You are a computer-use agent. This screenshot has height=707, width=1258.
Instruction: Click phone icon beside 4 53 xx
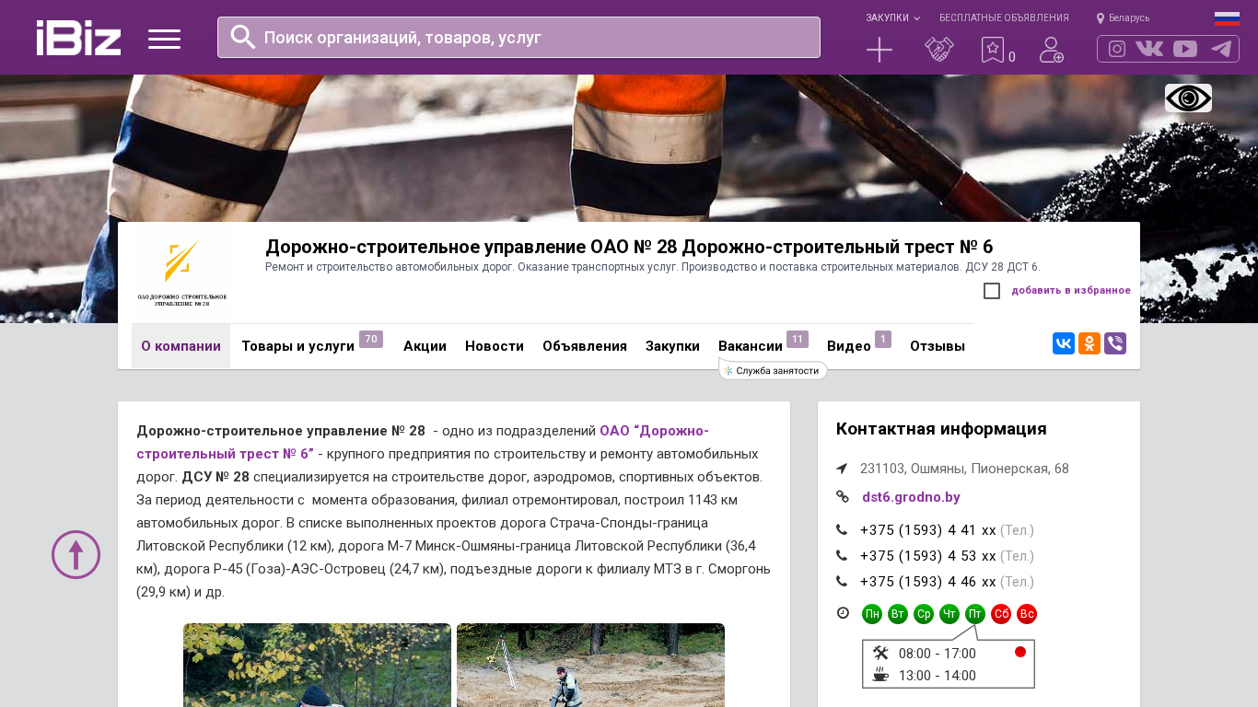coord(842,555)
